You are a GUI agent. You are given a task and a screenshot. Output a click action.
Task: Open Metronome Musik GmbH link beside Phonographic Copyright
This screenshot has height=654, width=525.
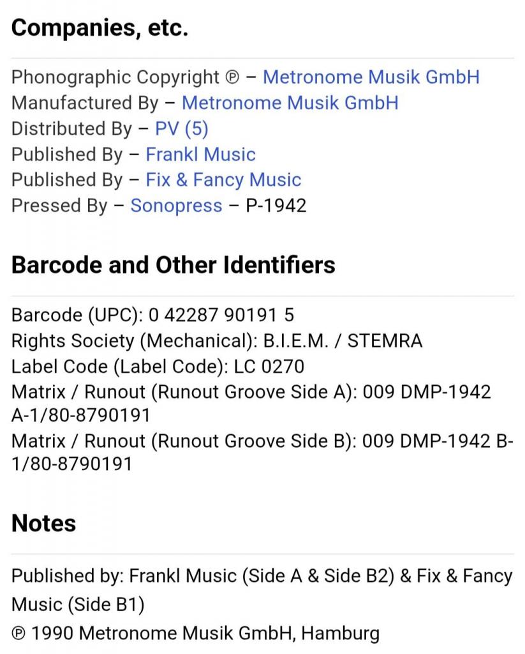[x=371, y=77]
